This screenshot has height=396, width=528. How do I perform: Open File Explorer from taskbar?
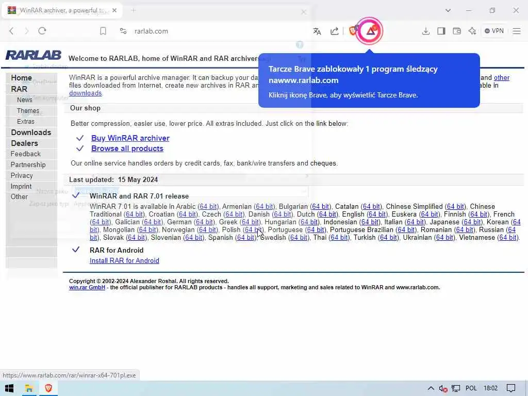click(29, 388)
